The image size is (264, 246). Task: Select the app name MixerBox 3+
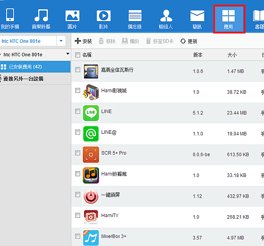[x=114, y=236]
